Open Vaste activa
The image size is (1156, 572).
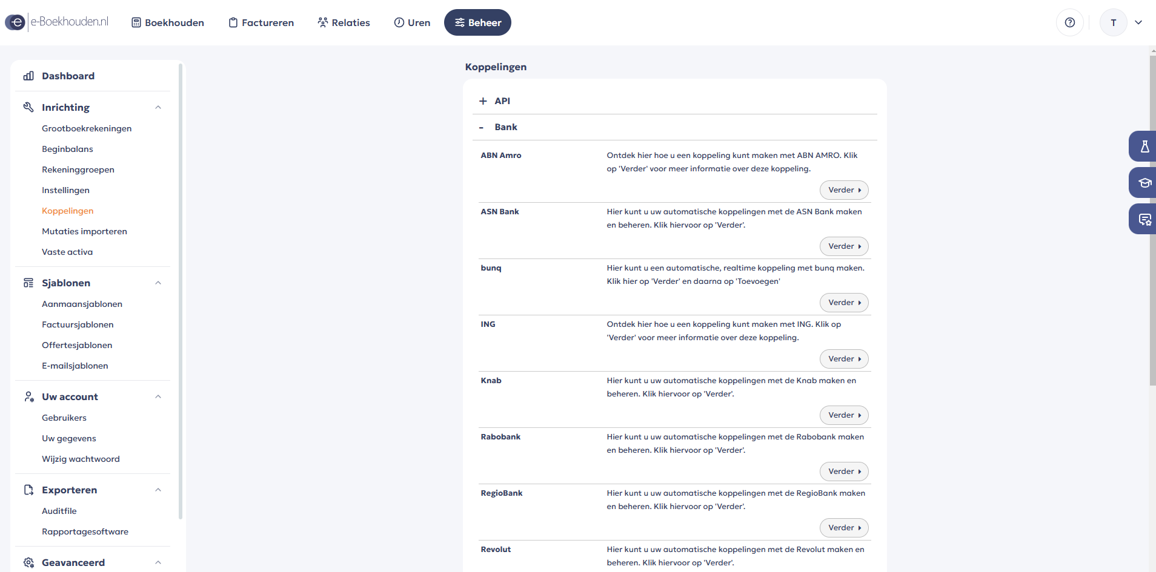coord(67,252)
